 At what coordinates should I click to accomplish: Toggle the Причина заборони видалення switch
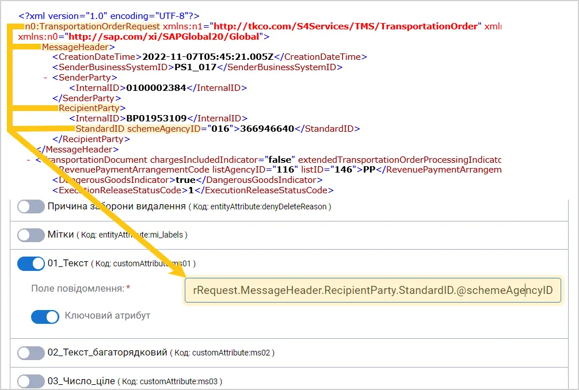click(x=31, y=207)
